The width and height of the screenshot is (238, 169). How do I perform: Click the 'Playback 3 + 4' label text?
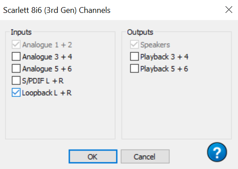(164, 57)
